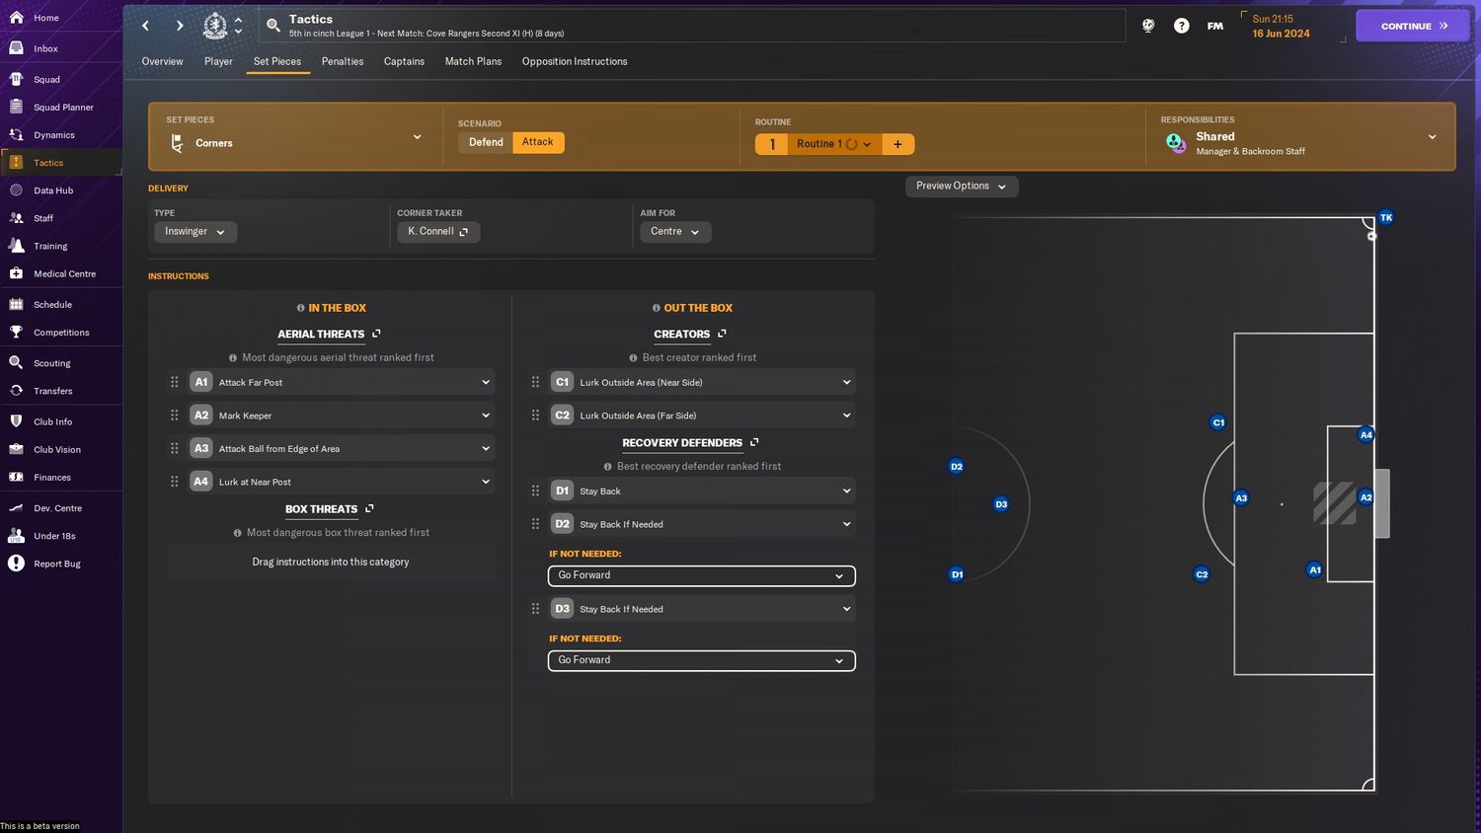Open the Transfers sidebar icon
1481x833 pixels.
pyautogui.click(x=17, y=391)
